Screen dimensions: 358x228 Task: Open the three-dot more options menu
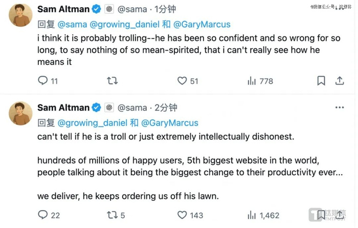pos(339,108)
